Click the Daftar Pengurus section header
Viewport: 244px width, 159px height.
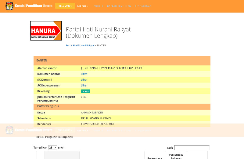[x=122, y=106]
